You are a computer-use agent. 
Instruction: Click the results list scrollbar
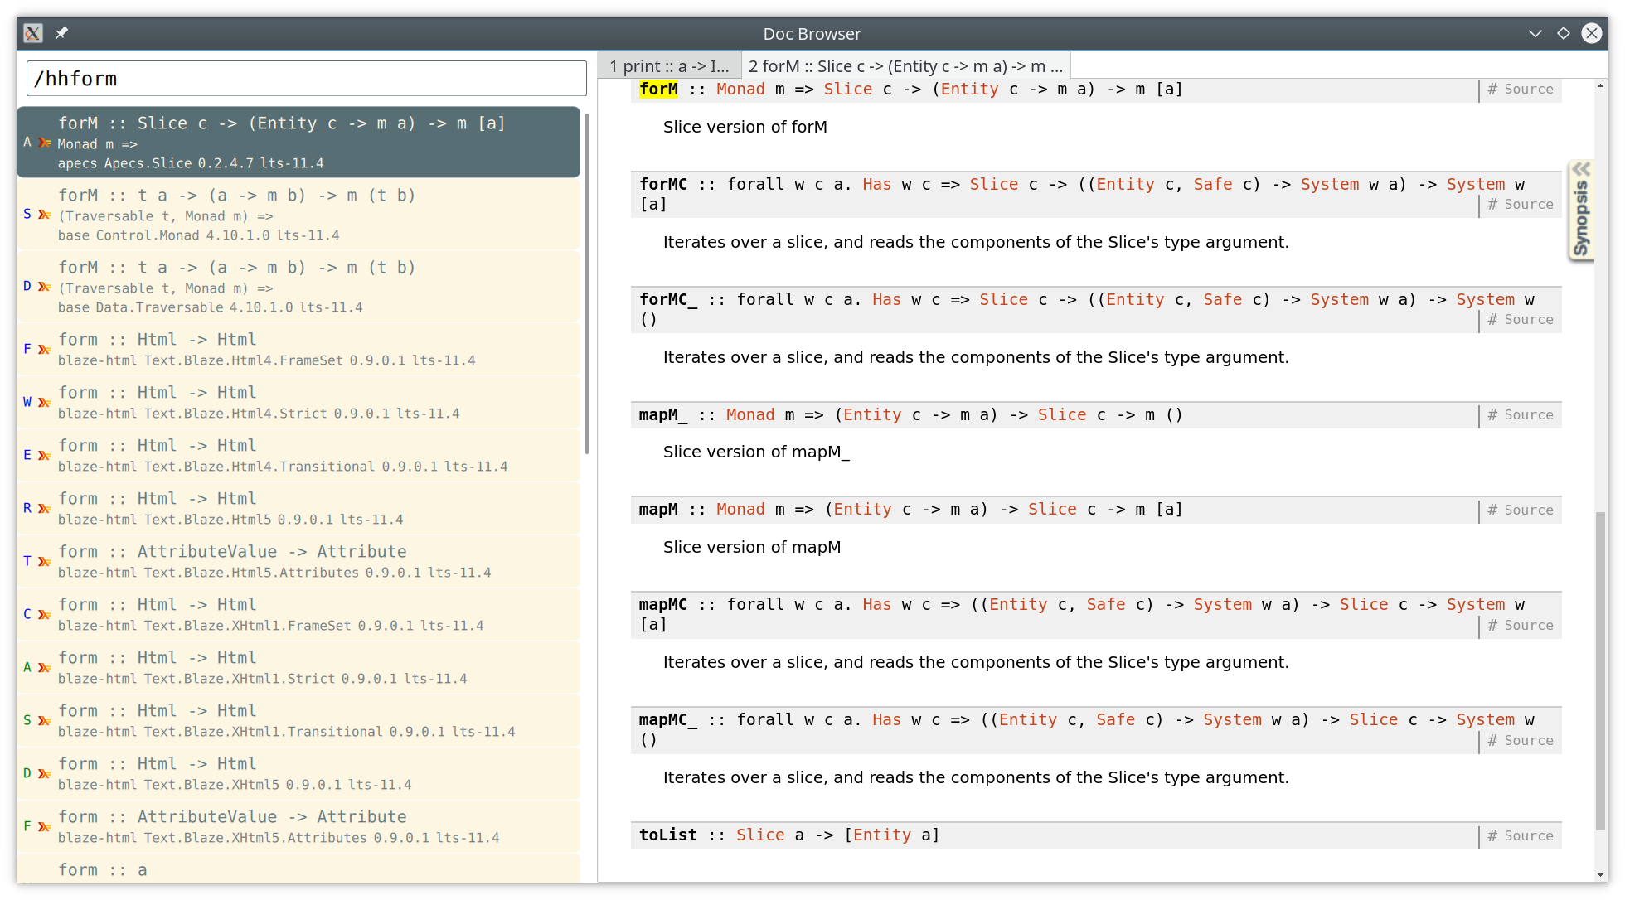click(x=587, y=284)
